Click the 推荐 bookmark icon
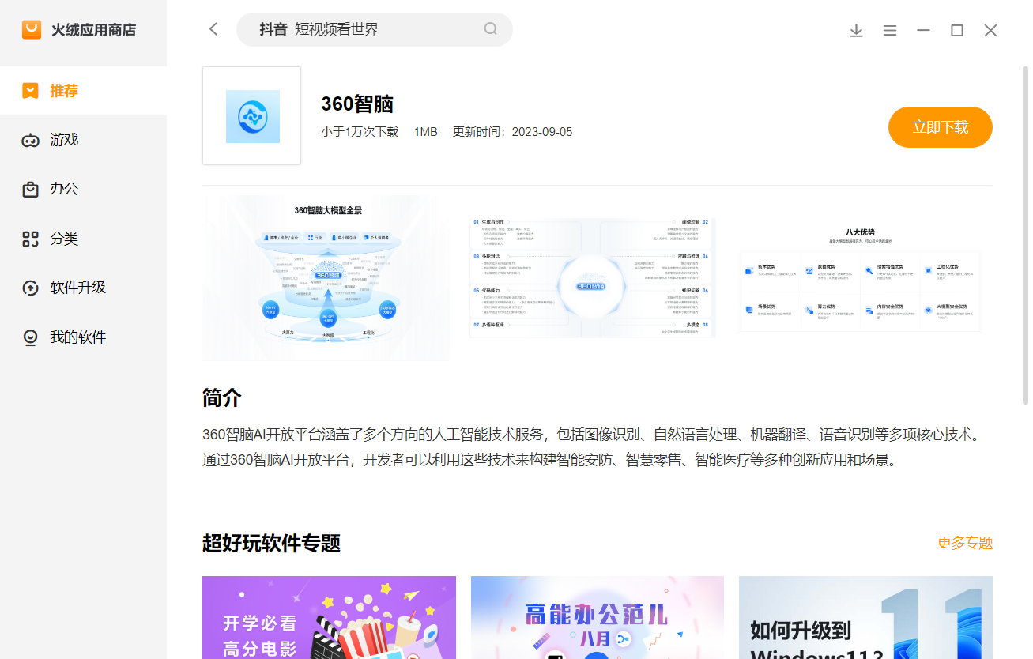Screen dimensions: 1033x659 pyautogui.click(x=30, y=91)
